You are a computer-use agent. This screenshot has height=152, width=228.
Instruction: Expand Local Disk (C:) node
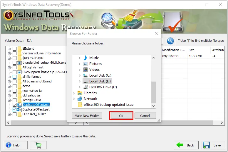point(79,75)
